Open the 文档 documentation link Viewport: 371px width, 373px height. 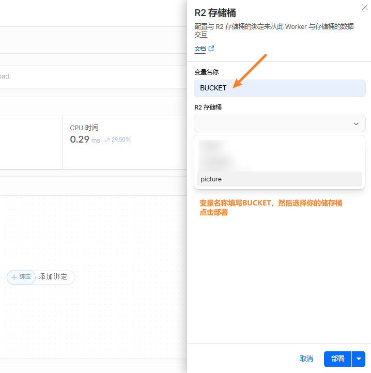point(200,49)
